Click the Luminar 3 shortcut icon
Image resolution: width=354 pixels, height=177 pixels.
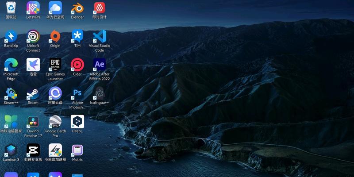pyautogui.click(x=11, y=150)
